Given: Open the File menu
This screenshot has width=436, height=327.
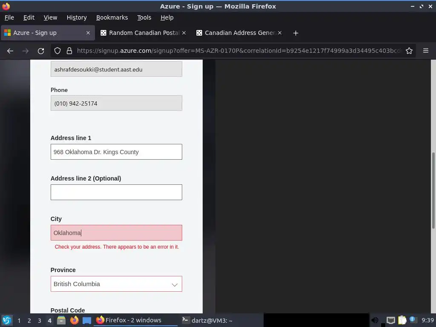Looking at the screenshot, I should pos(9,17).
